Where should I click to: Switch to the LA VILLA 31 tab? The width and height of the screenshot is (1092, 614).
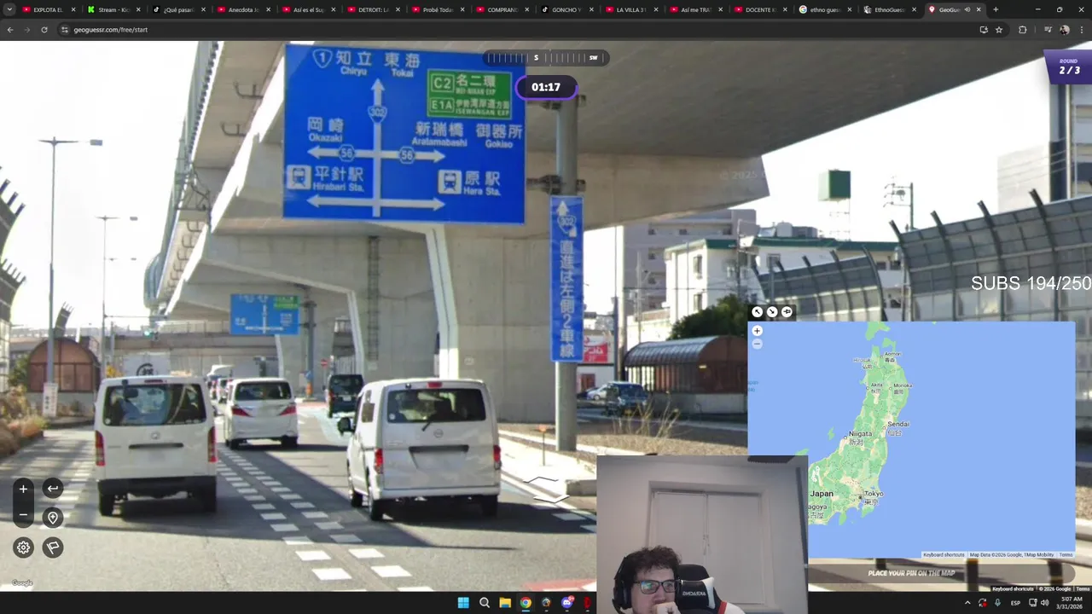point(631,9)
